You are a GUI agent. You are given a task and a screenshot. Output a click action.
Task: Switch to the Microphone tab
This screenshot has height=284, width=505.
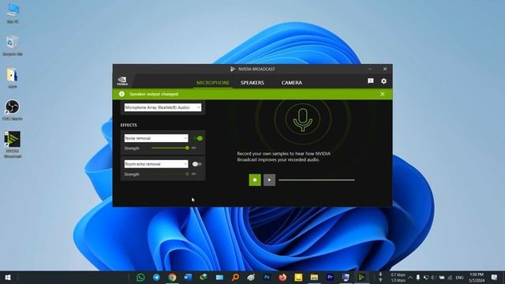click(x=213, y=83)
